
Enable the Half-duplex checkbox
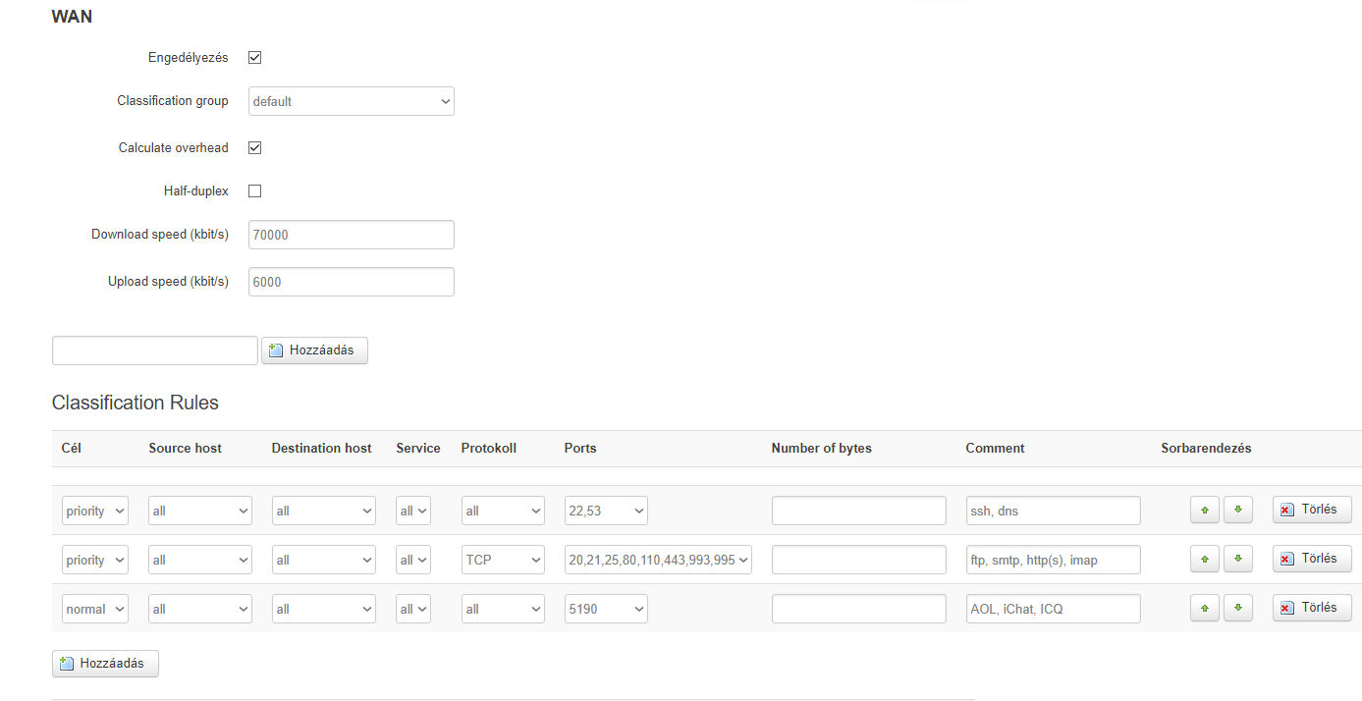coord(255,191)
